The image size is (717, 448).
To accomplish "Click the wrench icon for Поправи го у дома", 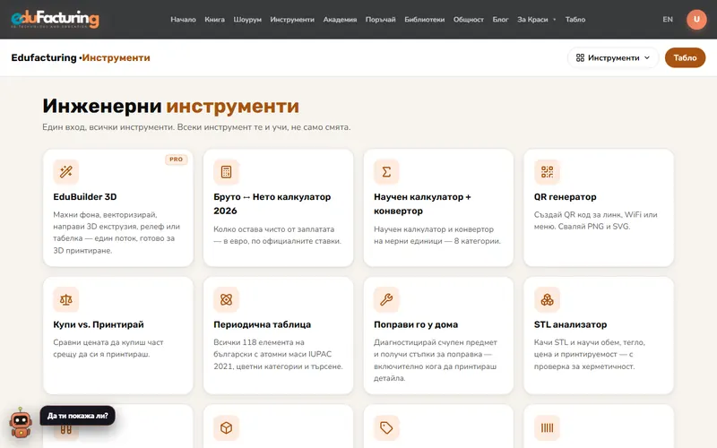I will (386, 299).
